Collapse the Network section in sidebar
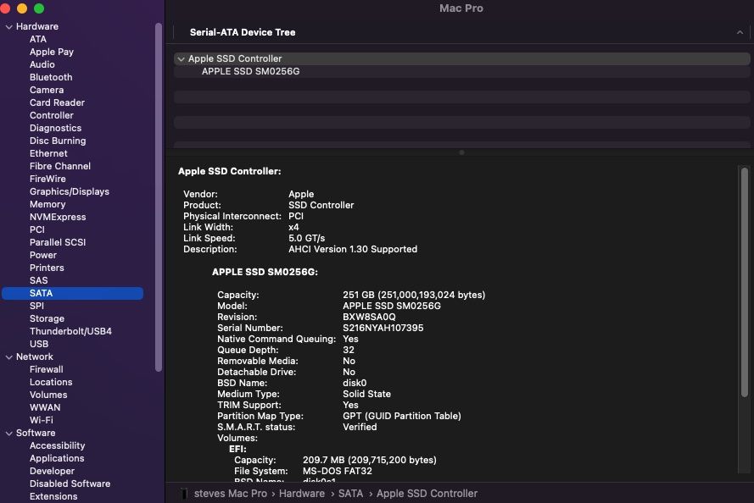 8,357
